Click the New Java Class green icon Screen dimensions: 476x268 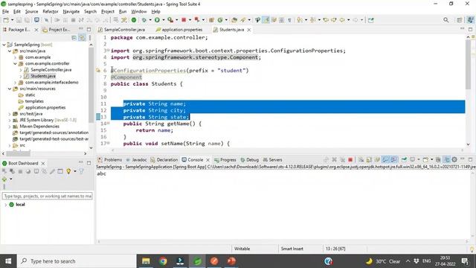point(220,20)
